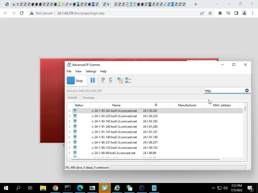
Task: Open a new Chrome tab
Action: 196,4
